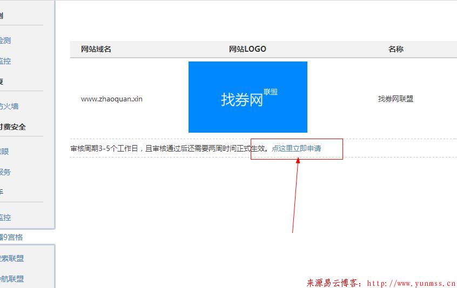Open the 监控 link directly below 检测
This screenshot has height=288, width=457.
point(5,61)
